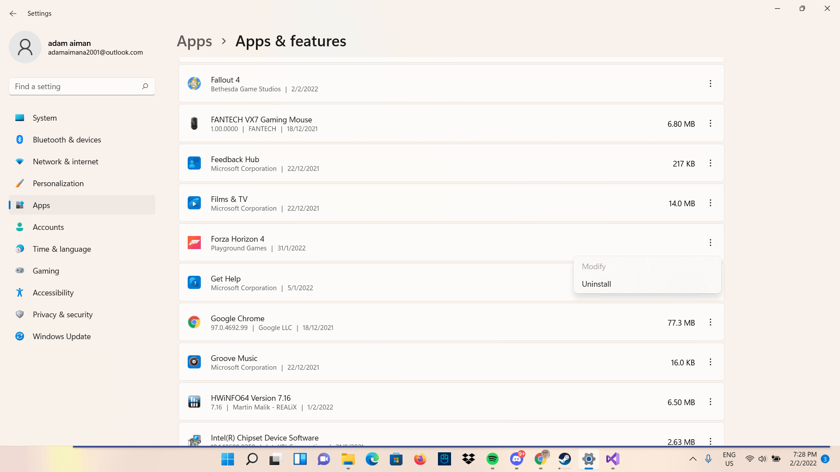Select the Intel(R) Chipset Device Software entry
Screen dimensions: 840x472
[x=451, y=434]
